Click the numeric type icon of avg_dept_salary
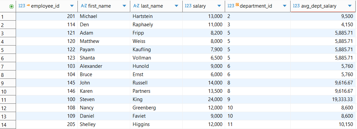Screen dimensions: 357x129 coord(296,6)
